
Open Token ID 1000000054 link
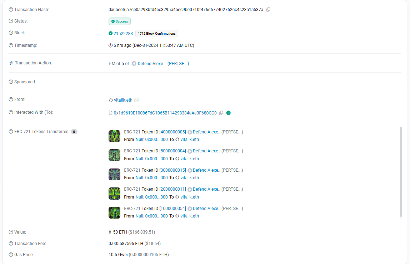(x=173, y=209)
